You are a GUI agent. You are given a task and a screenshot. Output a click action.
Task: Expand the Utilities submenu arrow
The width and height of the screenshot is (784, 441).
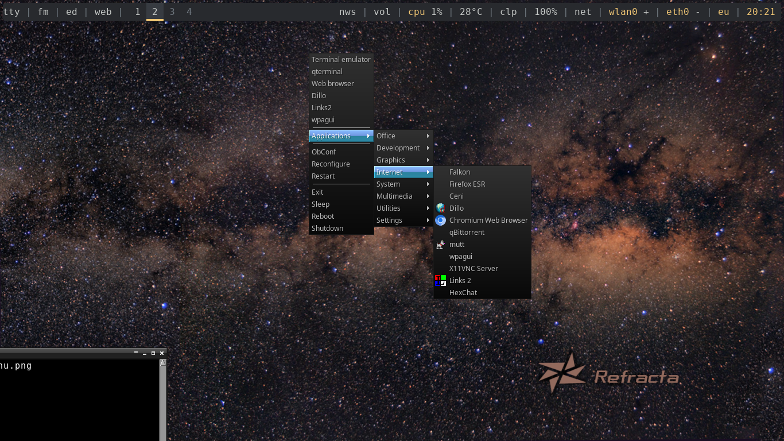pos(428,208)
